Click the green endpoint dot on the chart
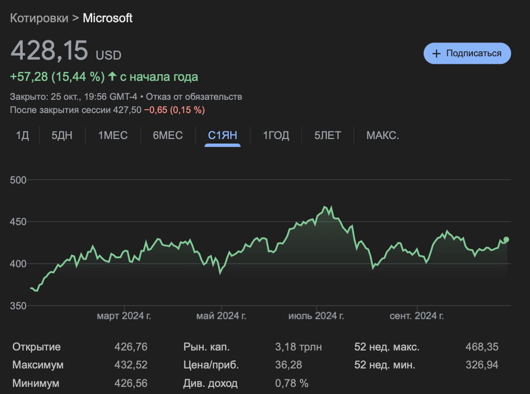The width and height of the screenshot is (530, 394). click(506, 239)
